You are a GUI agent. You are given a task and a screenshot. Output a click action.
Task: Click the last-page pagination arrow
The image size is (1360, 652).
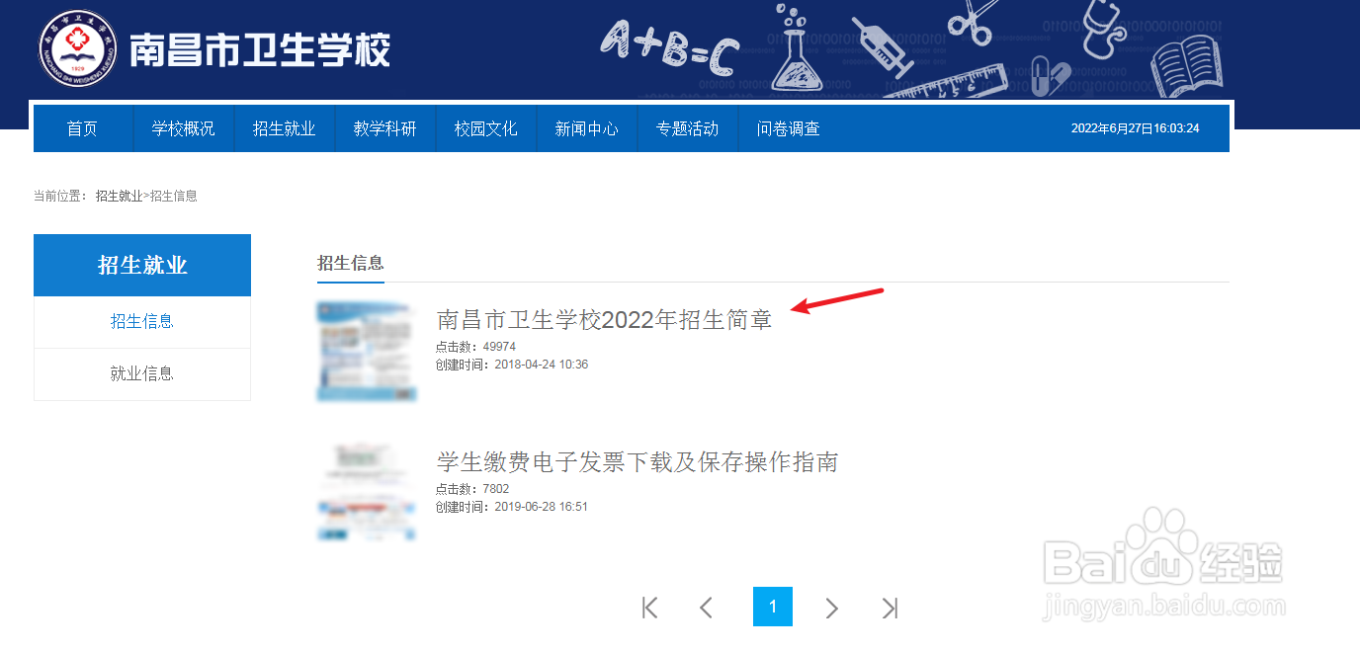point(889,607)
